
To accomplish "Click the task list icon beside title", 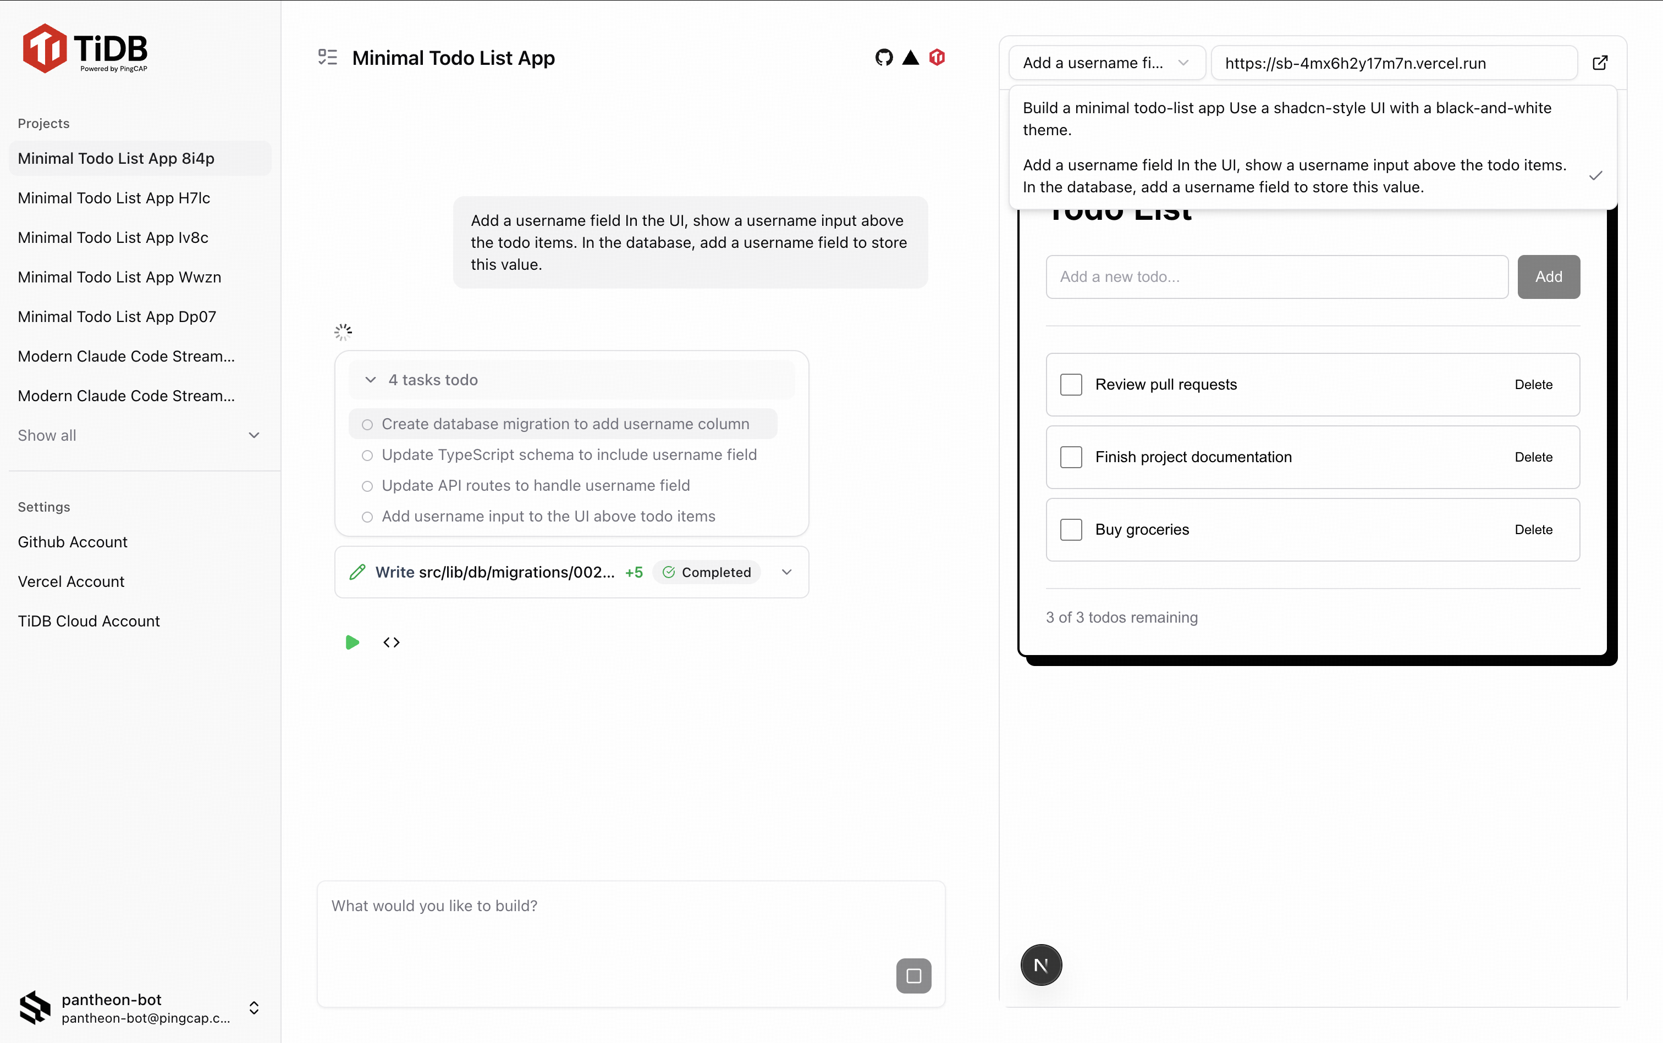I will tap(327, 58).
